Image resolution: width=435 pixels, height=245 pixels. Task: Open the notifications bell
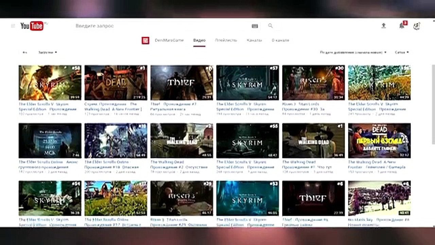(402, 26)
